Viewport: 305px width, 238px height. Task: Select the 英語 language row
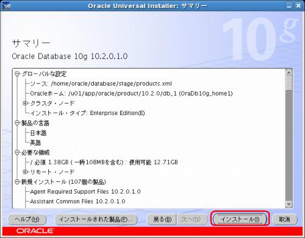pyautogui.click(x=35, y=142)
